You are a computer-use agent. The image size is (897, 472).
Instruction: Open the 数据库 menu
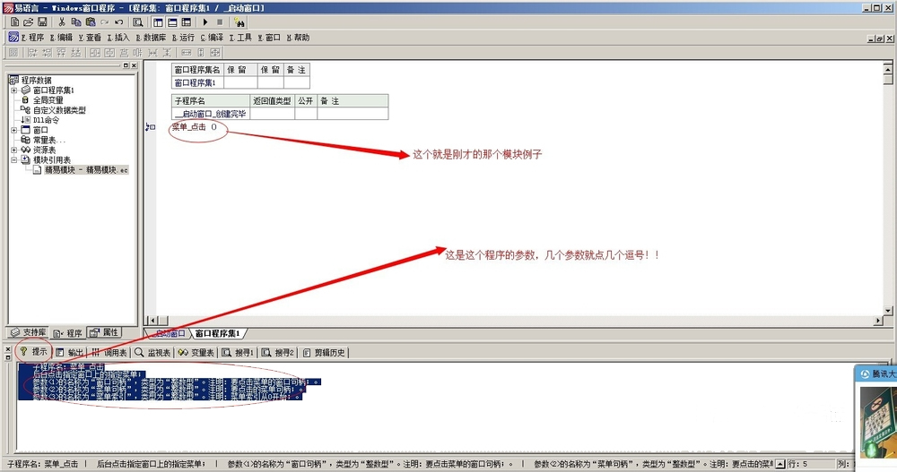151,37
